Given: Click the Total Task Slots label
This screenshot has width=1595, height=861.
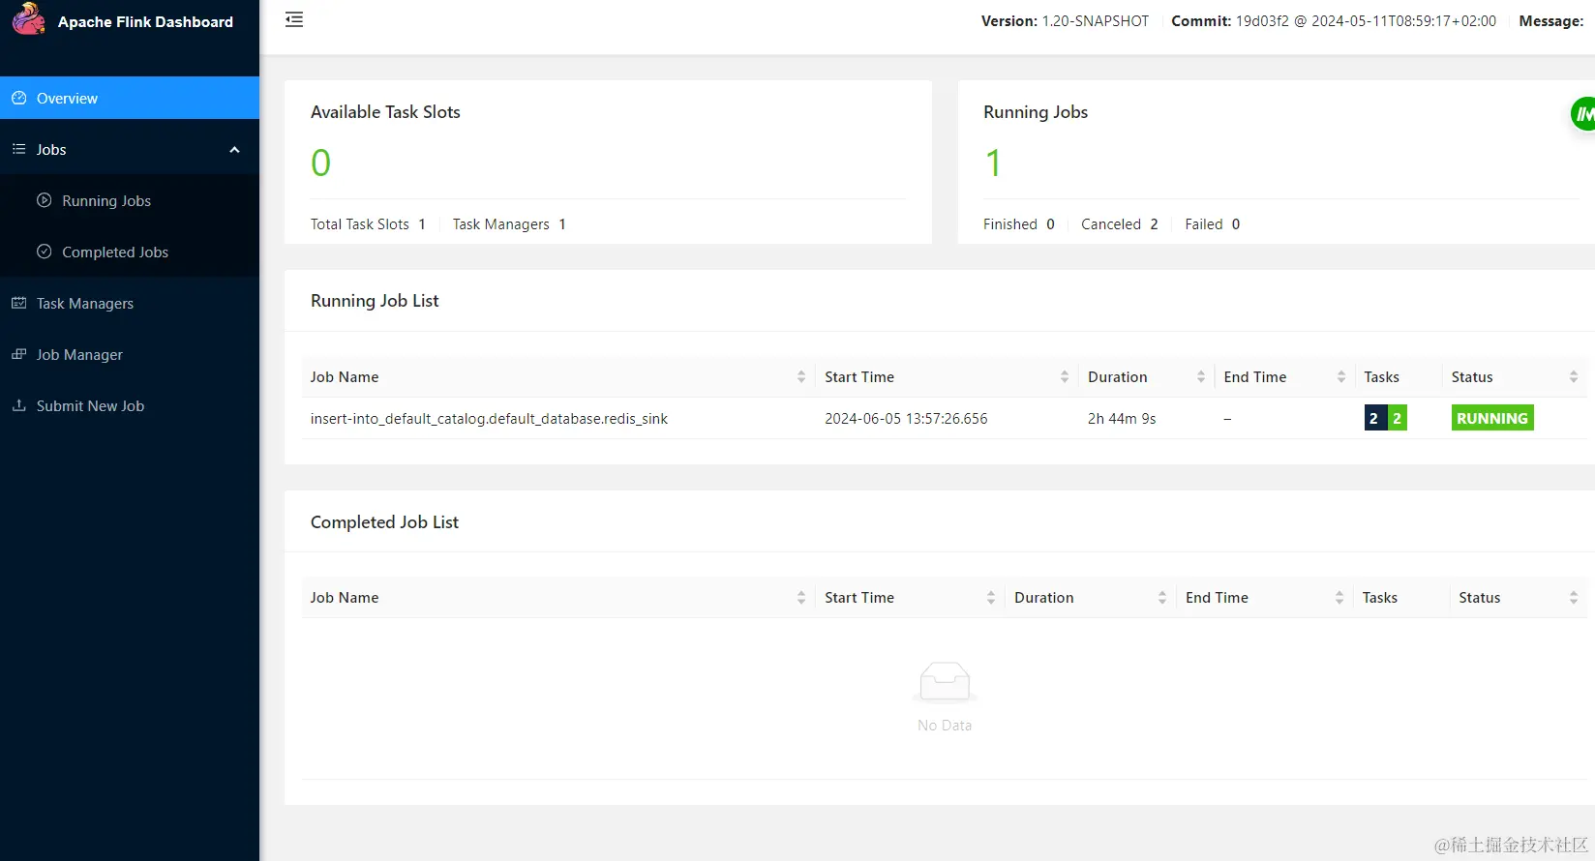Looking at the screenshot, I should tap(360, 224).
